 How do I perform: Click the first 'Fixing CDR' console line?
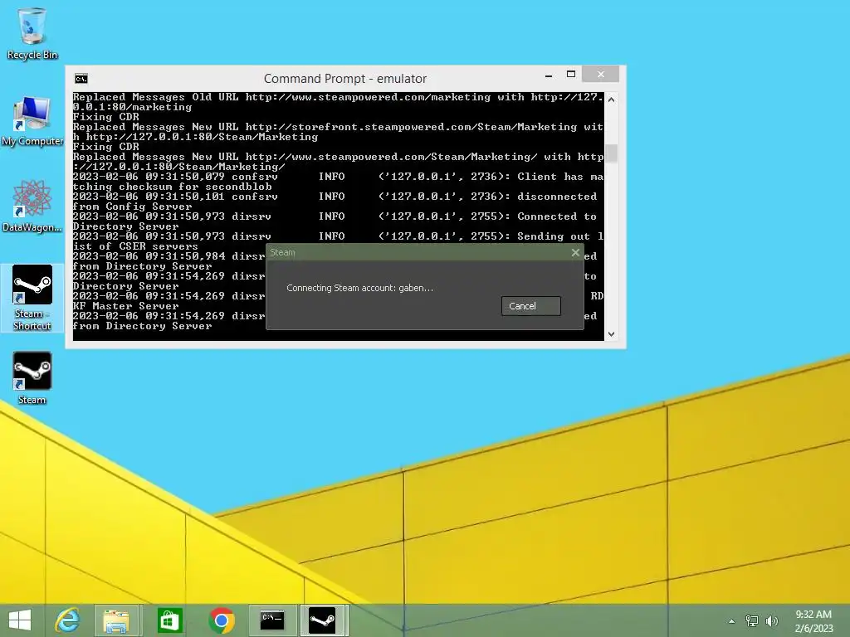(105, 117)
